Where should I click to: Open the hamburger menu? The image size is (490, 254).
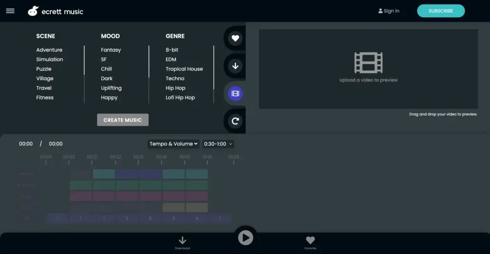[x=10, y=11]
